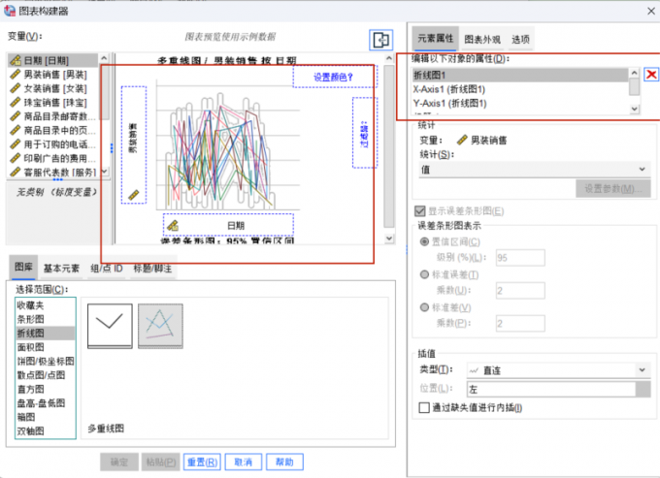Image resolution: width=660 pixels, height=478 pixels.
Task: Select 双轴图 in gallery list
Action: point(45,430)
